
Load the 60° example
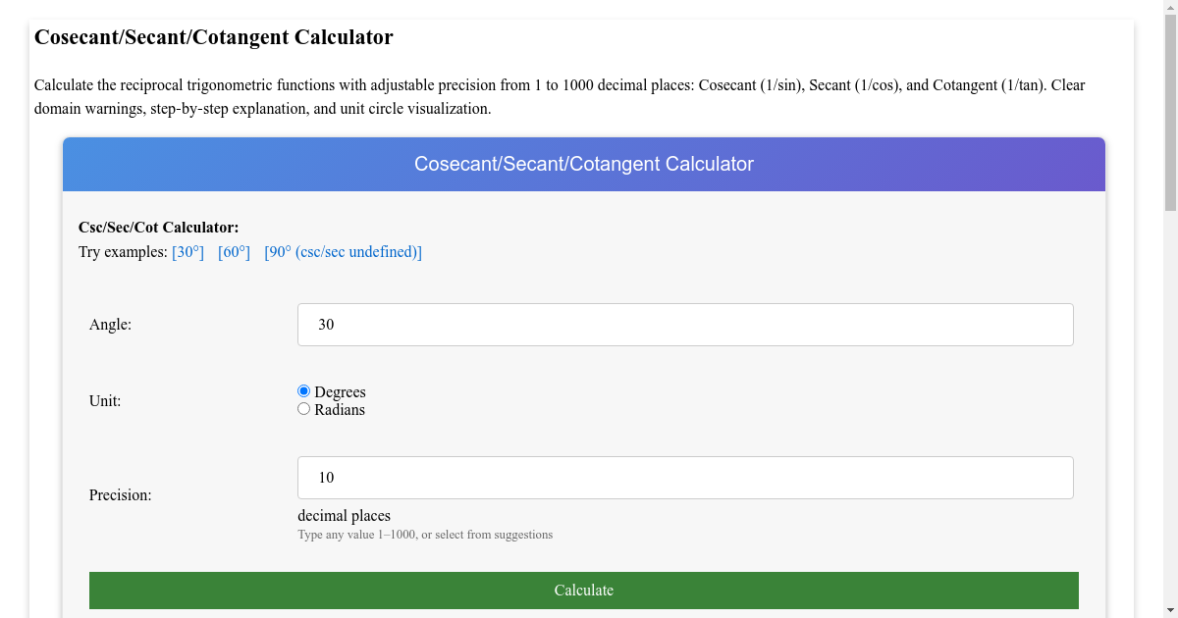pyautogui.click(x=234, y=251)
